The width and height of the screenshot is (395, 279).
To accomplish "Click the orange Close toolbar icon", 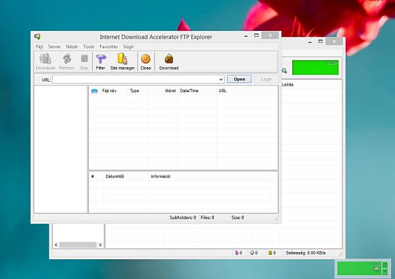I will 145,59.
